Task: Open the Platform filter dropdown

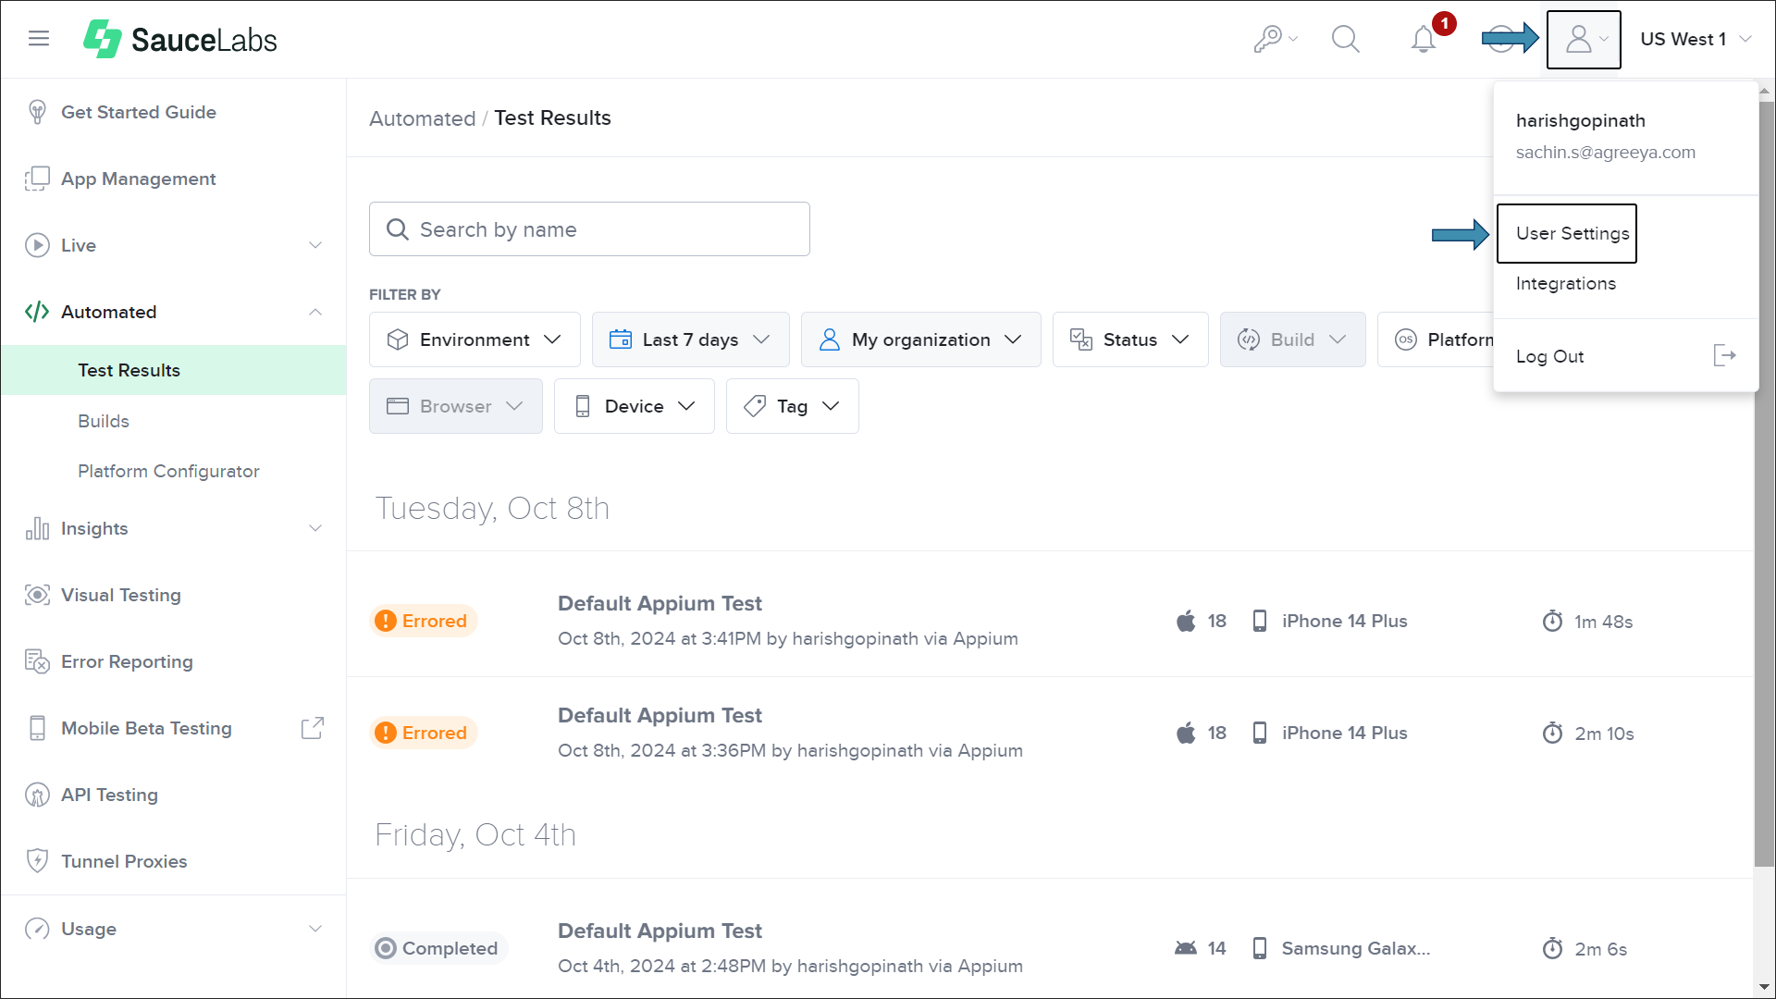Action: coord(1436,339)
